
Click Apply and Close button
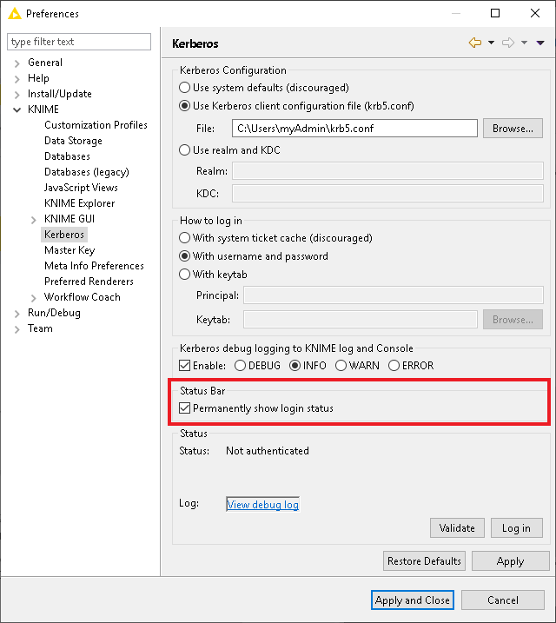(413, 600)
